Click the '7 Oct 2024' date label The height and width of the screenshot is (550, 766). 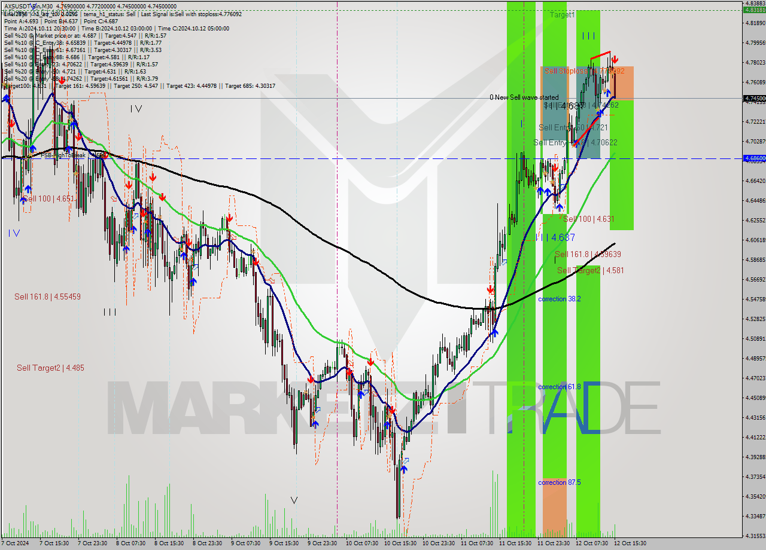[16, 543]
